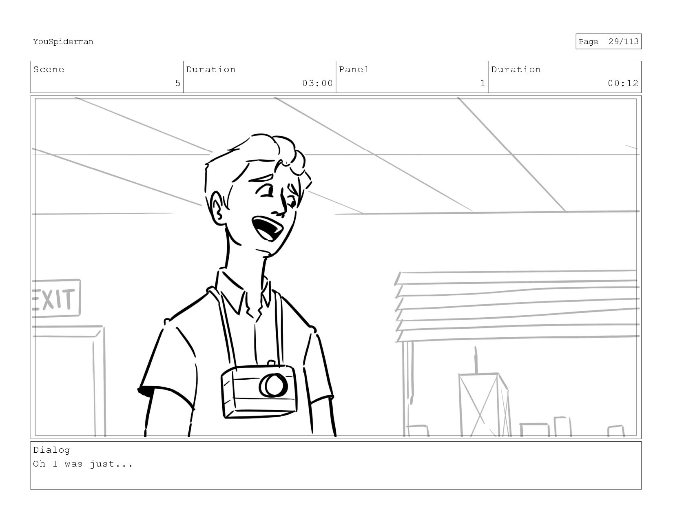Click the 'Page 29/113' page indicator box
This screenshot has height=520, width=673.
click(608, 42)
